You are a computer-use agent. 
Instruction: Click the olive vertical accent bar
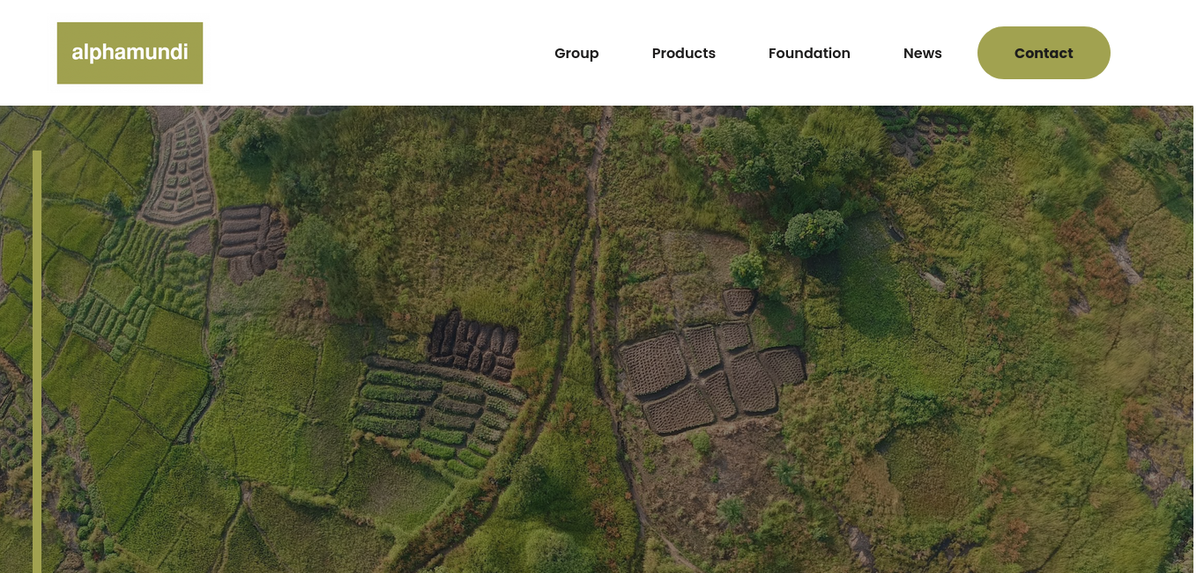pos(37,362)
